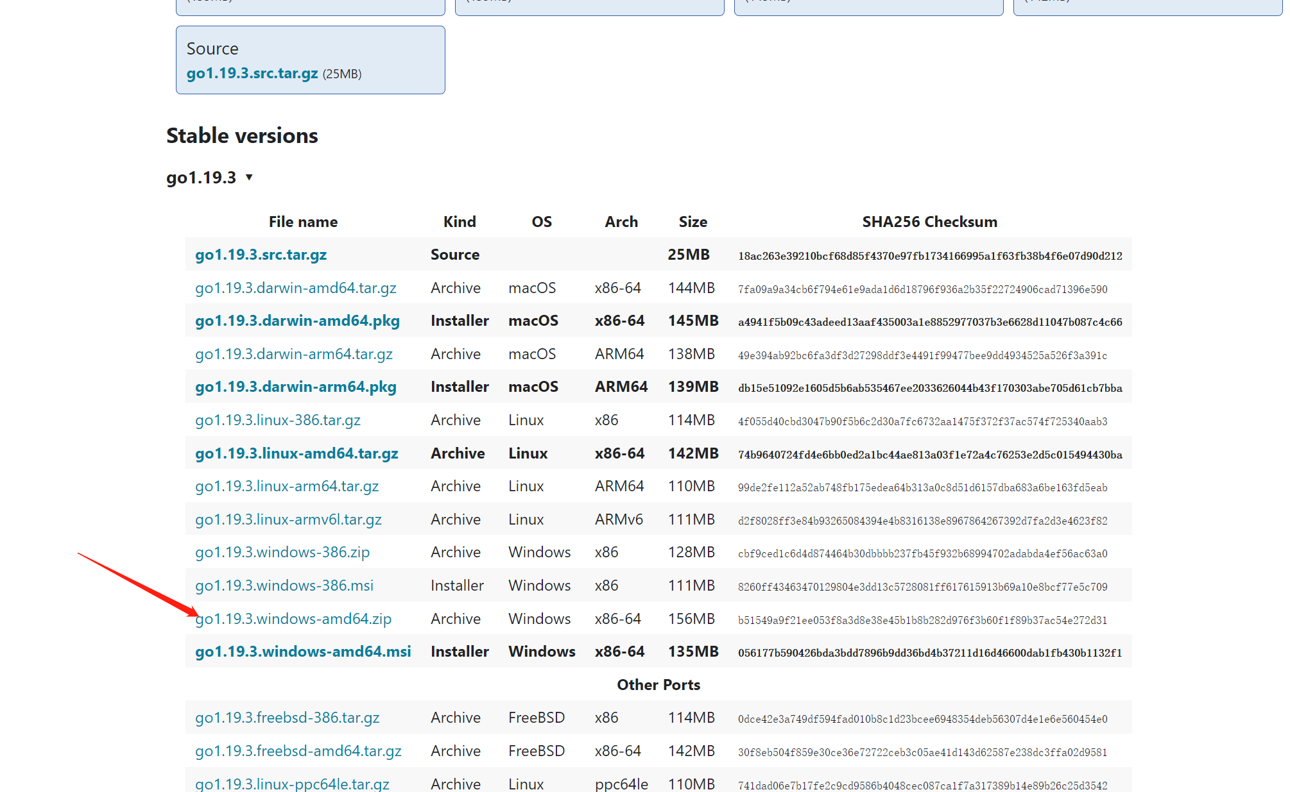The height and width of the screenshot is (792, 1290).
Task: Click the go1.19.3 version heading
Action: (201, 178)
